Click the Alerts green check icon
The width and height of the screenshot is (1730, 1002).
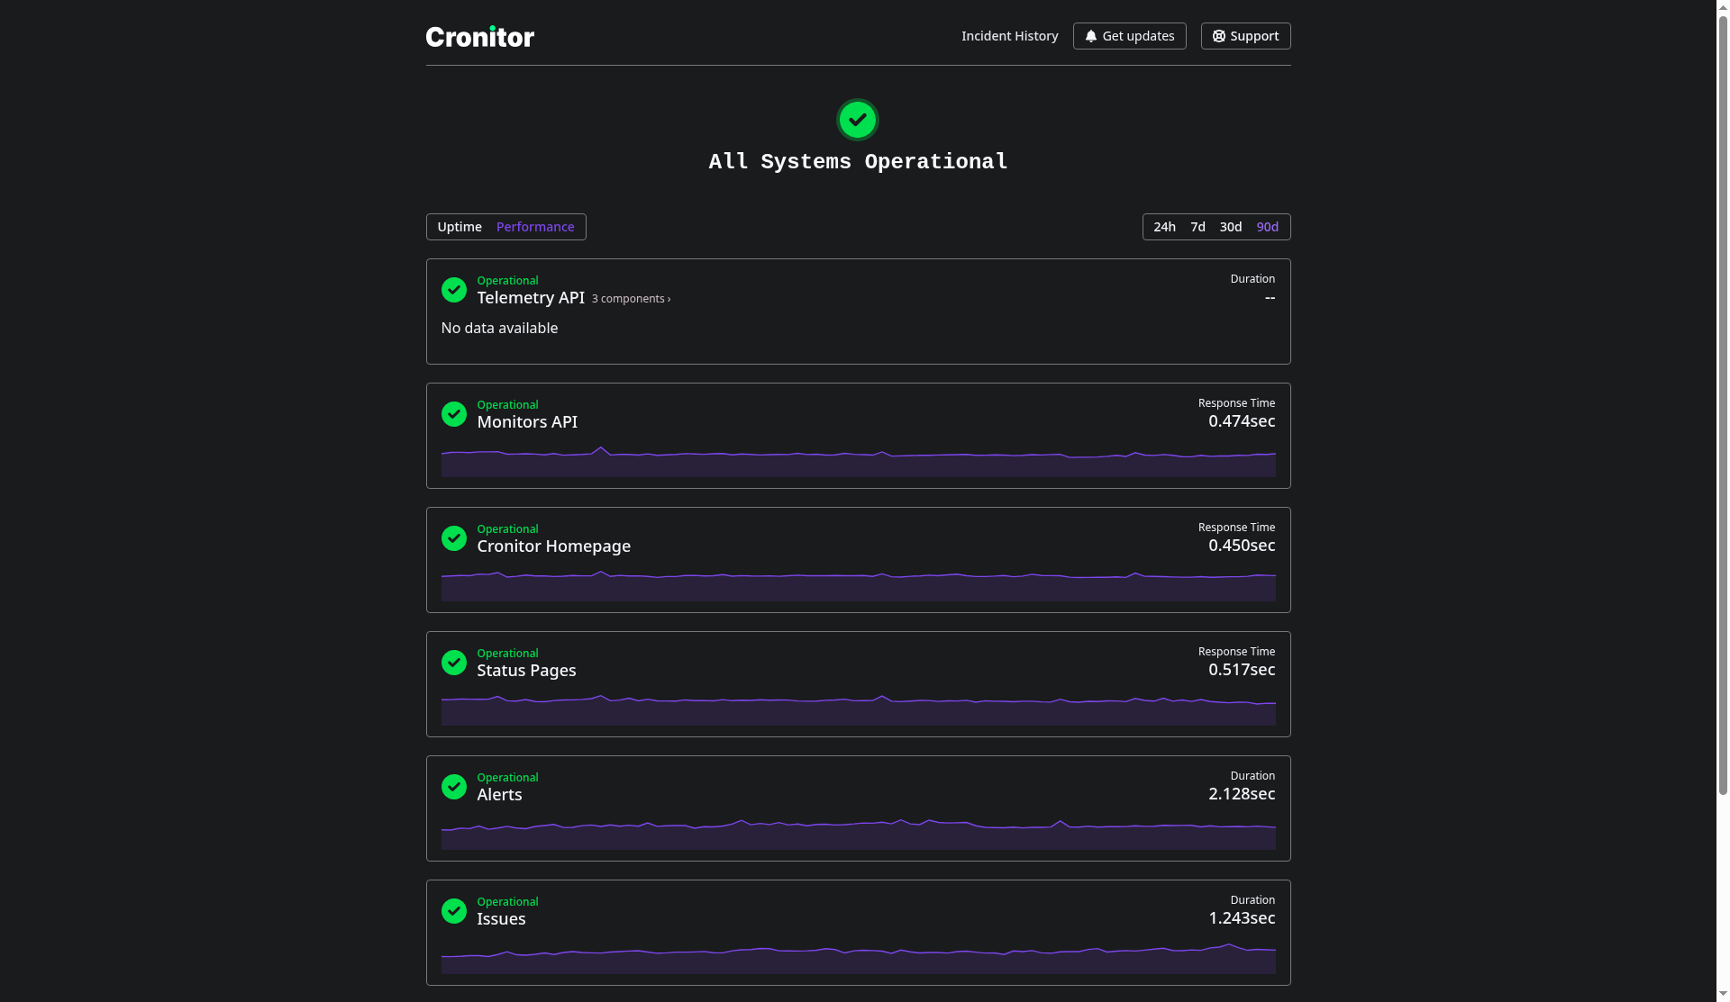tap(454, 787)
